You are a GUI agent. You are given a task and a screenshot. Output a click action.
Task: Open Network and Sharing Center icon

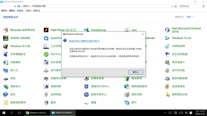point(87,86)
